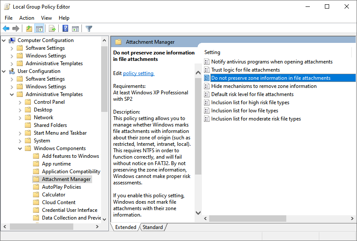This screenshot has width=357, height=241.
Task: Click the Filter funnel toolbar icon
Action: [89, 29]
